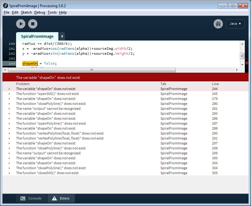Minimize the Processing window
Screen dimensions: 251x206
pyautogui.click(x=223, y=6)
